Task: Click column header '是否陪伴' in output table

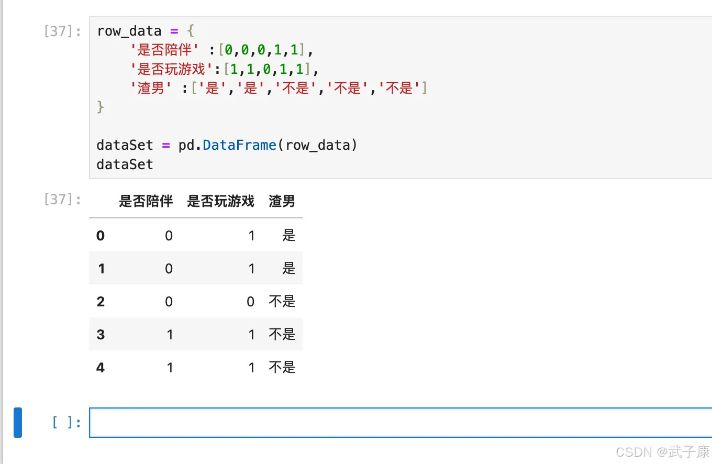Action: pyautogui.click(x=146, y=201)
